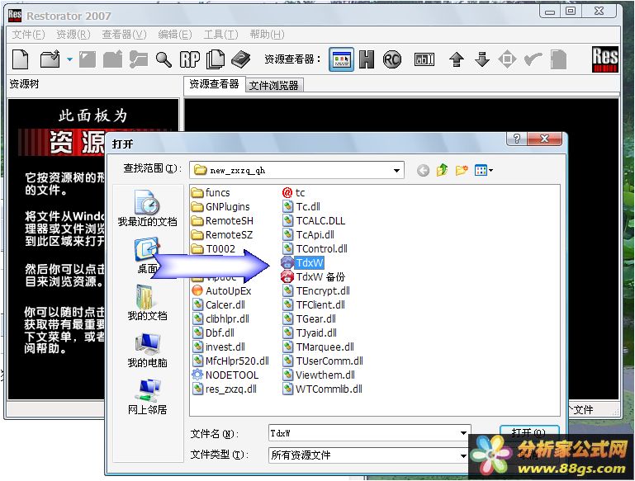This screenshot has height=481, width=635.
Task: Select the TMarquee.dll file
Action: [x=318, y=347]
